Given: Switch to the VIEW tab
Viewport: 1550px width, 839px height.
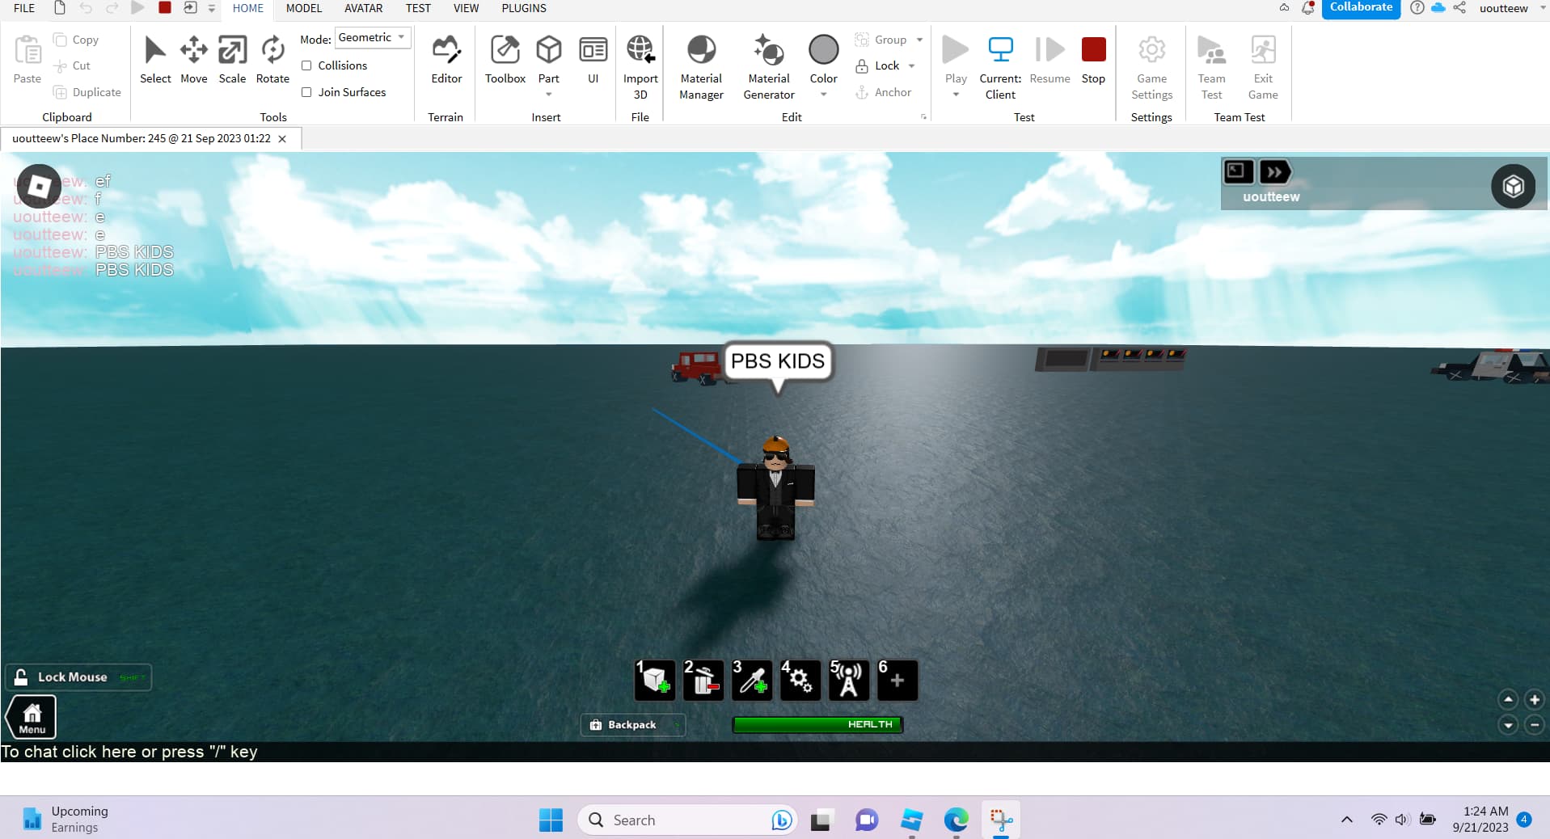Looking at the screenshot, I should (x=466, y=8).
